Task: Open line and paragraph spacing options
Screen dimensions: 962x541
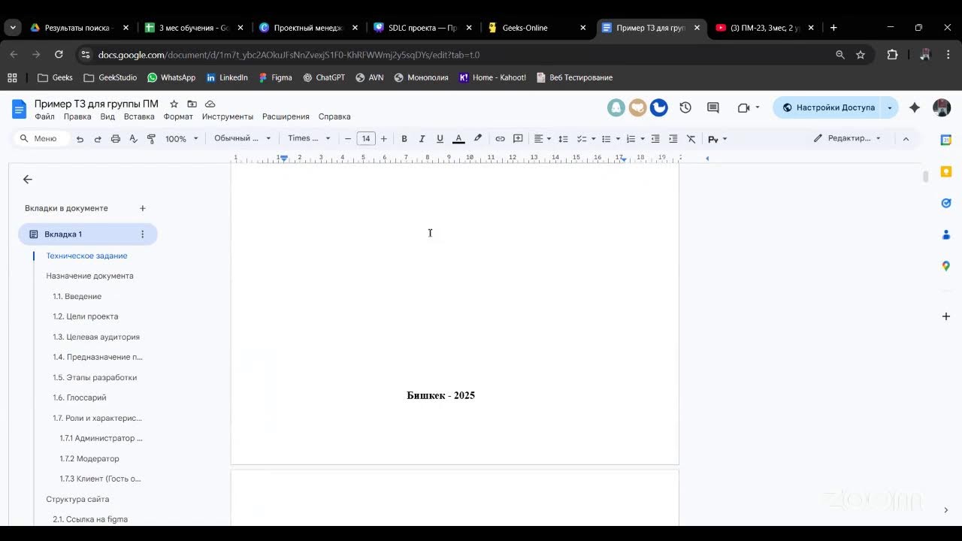Action: [563, 139]
